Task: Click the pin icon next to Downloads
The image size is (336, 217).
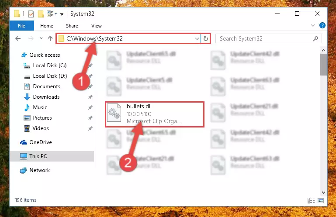Action: 90,97
